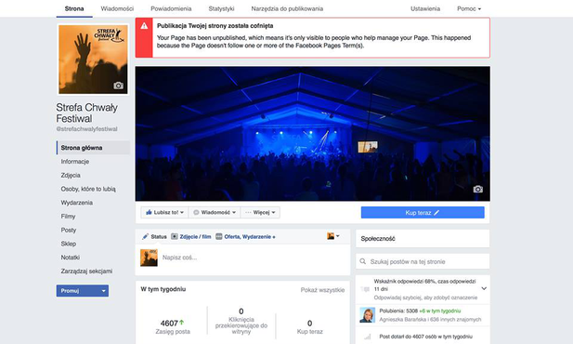
Task: Click Zarządzaj sekcjami link
Action: 86,271
